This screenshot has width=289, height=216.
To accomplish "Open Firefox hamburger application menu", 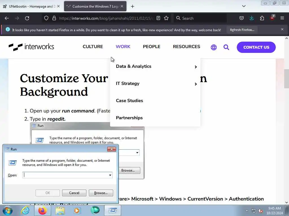I will [282, 18].
